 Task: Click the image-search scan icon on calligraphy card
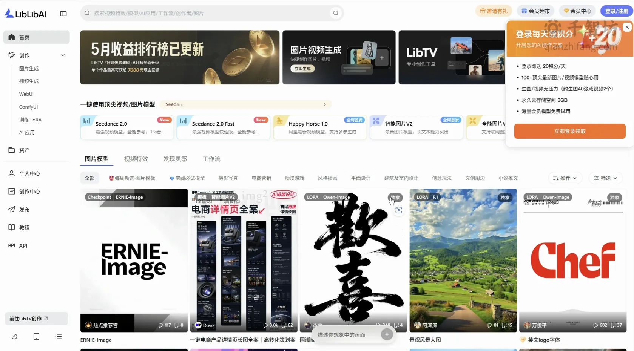[x=398, y=210]
